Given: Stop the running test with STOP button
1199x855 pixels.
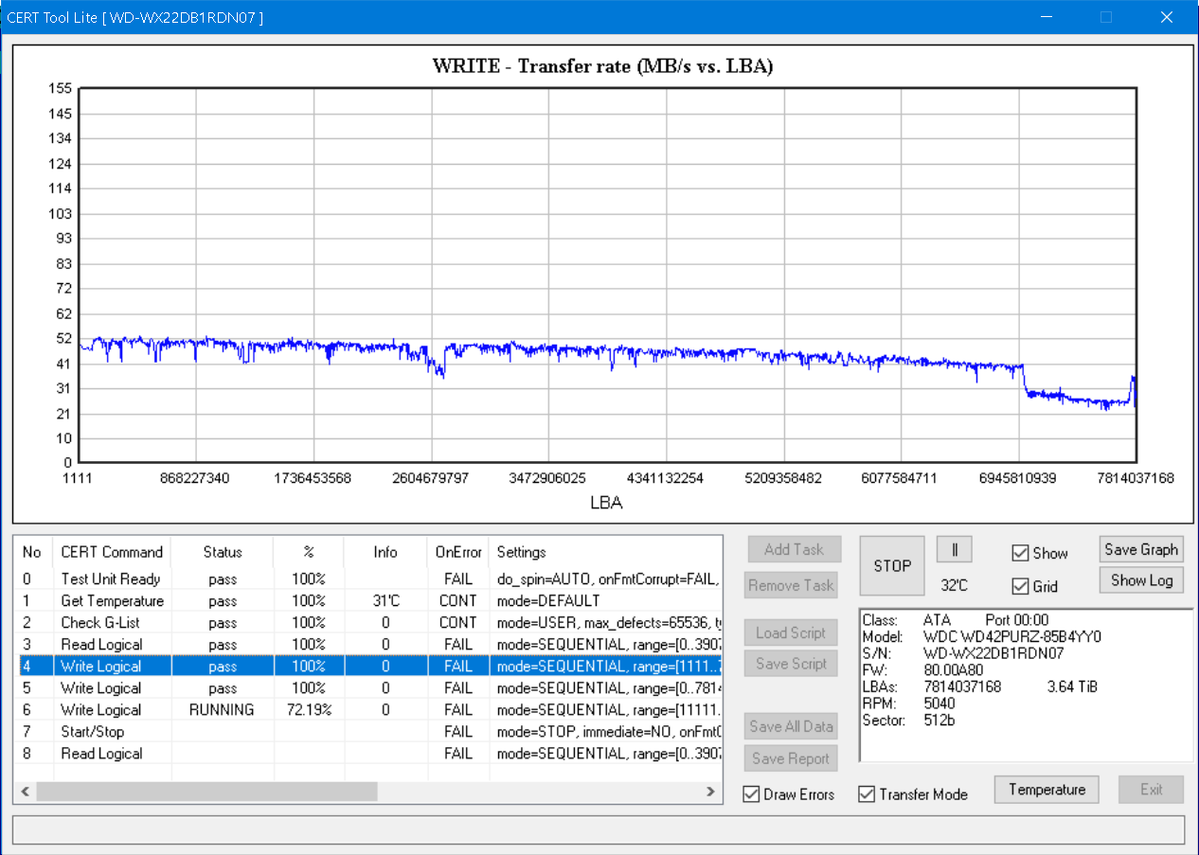Looking at the screenshot, I should click(892, 566).
